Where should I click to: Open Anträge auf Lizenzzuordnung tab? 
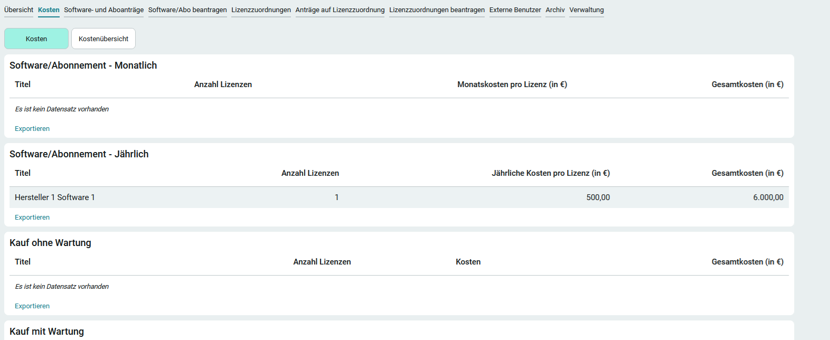click(340, 10)
